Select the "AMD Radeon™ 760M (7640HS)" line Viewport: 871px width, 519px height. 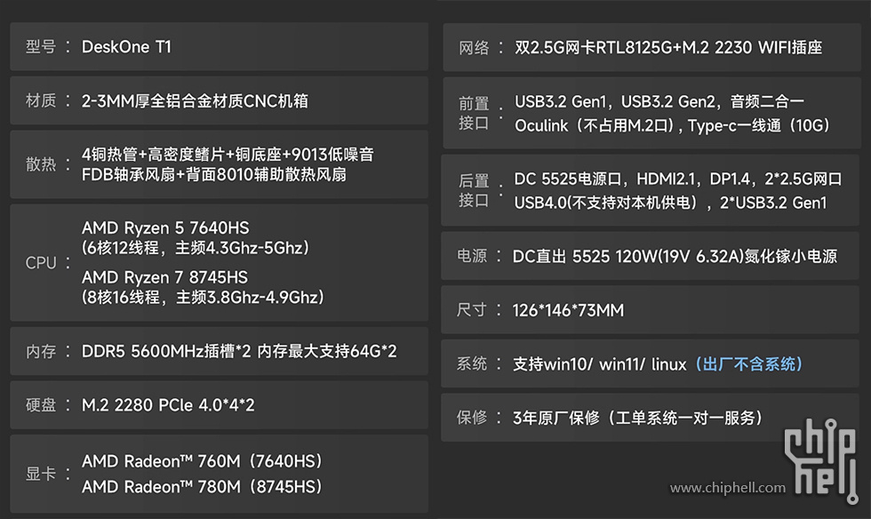coord(203,461)
